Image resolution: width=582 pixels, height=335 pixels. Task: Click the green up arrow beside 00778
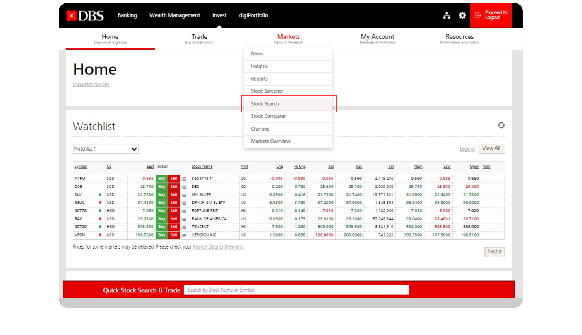(x=100, y=211)
